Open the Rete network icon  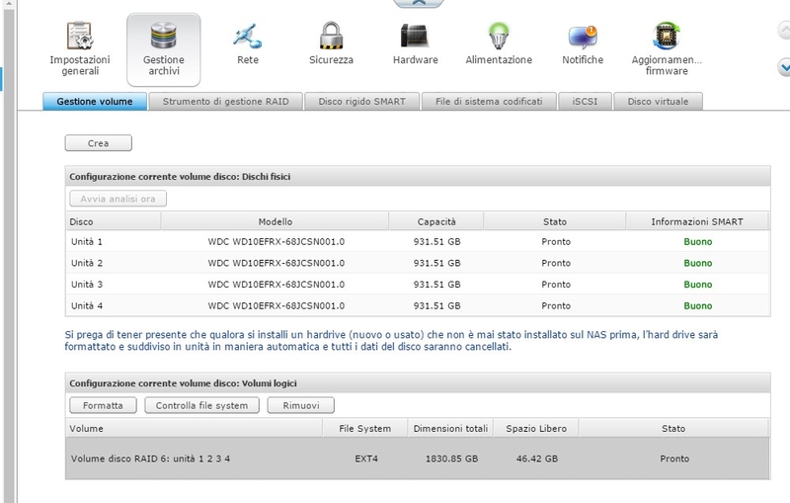(x=247, y=38)
